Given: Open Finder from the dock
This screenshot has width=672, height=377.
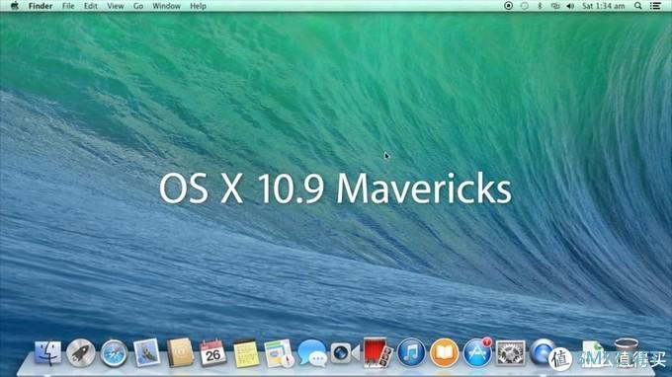Looking at the screenshot, I should 47,353.
